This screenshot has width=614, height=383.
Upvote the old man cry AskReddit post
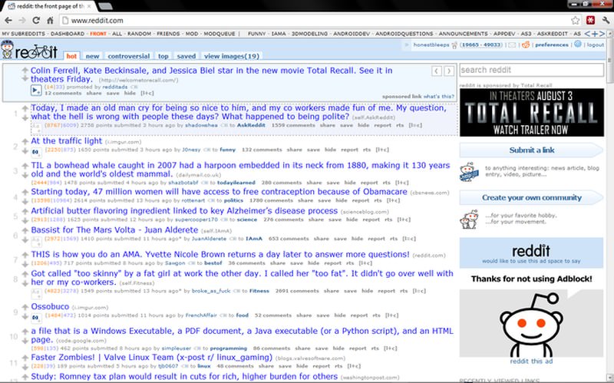pos(25,108)
